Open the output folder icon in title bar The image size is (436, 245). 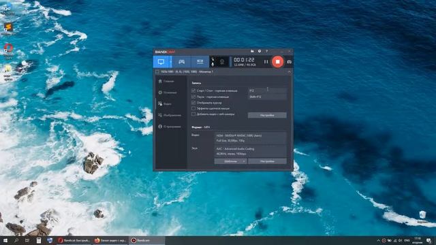click(252, 52)
